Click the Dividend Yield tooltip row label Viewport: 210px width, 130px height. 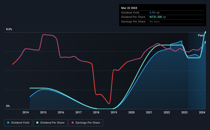click(x=130, y=13)
